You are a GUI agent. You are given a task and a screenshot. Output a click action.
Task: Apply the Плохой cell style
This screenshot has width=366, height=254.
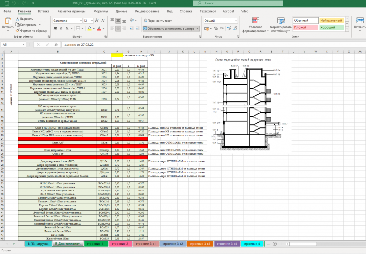tap(305, 27)
